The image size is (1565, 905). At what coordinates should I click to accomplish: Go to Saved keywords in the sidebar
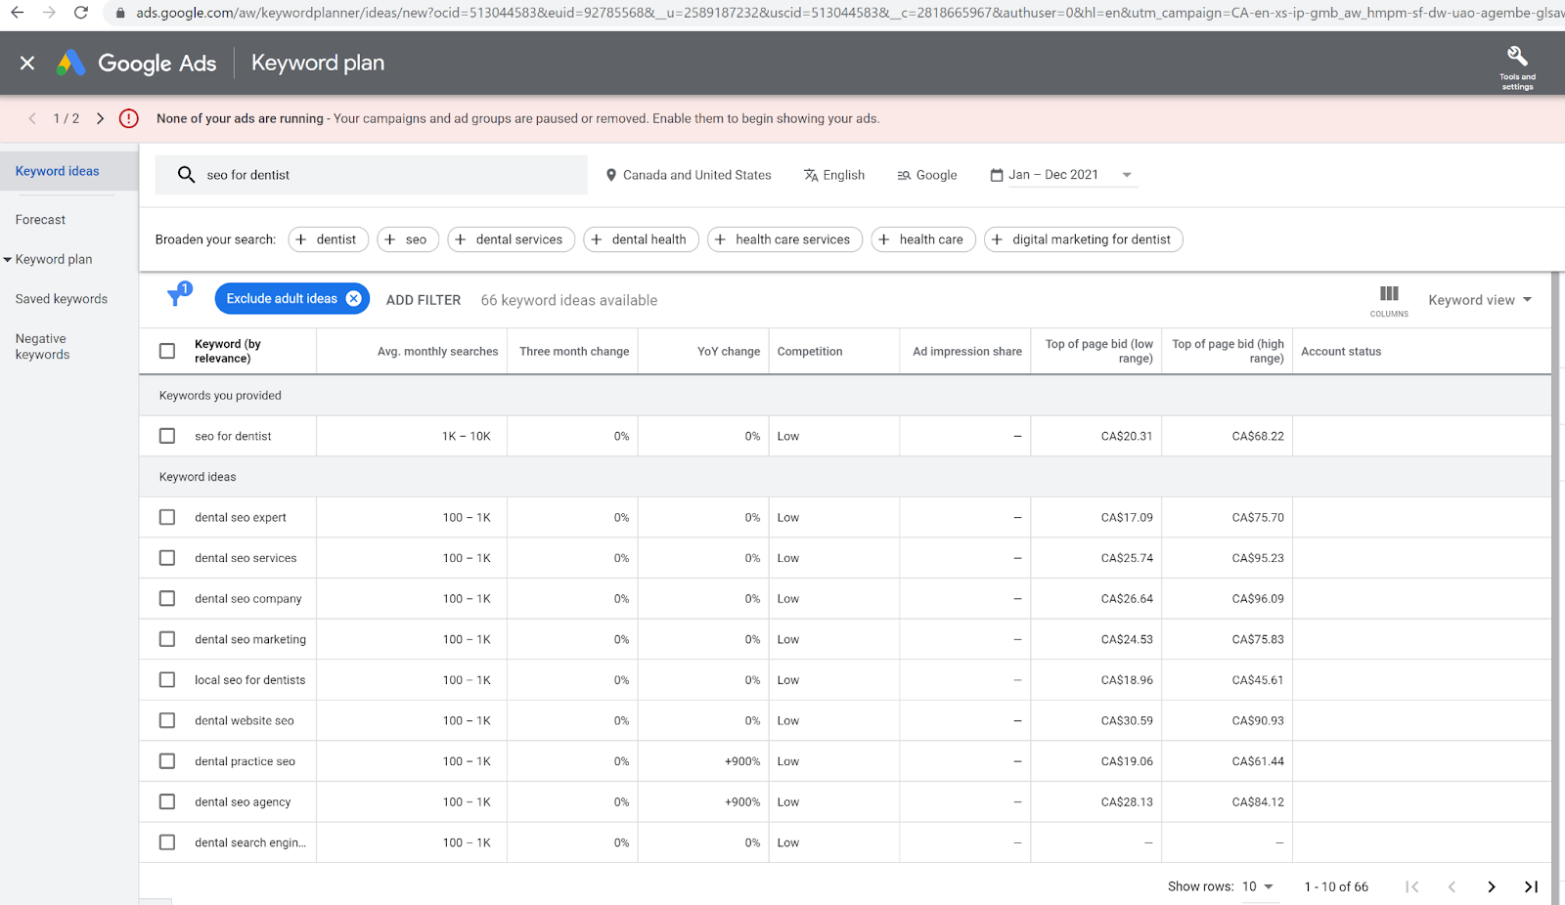62,299
